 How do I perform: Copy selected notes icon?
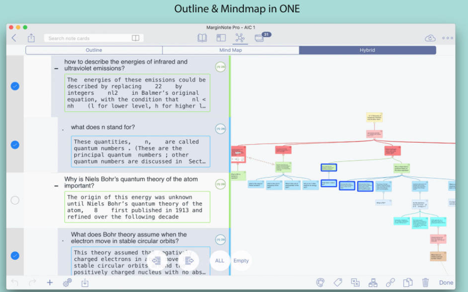coord(408,283)
